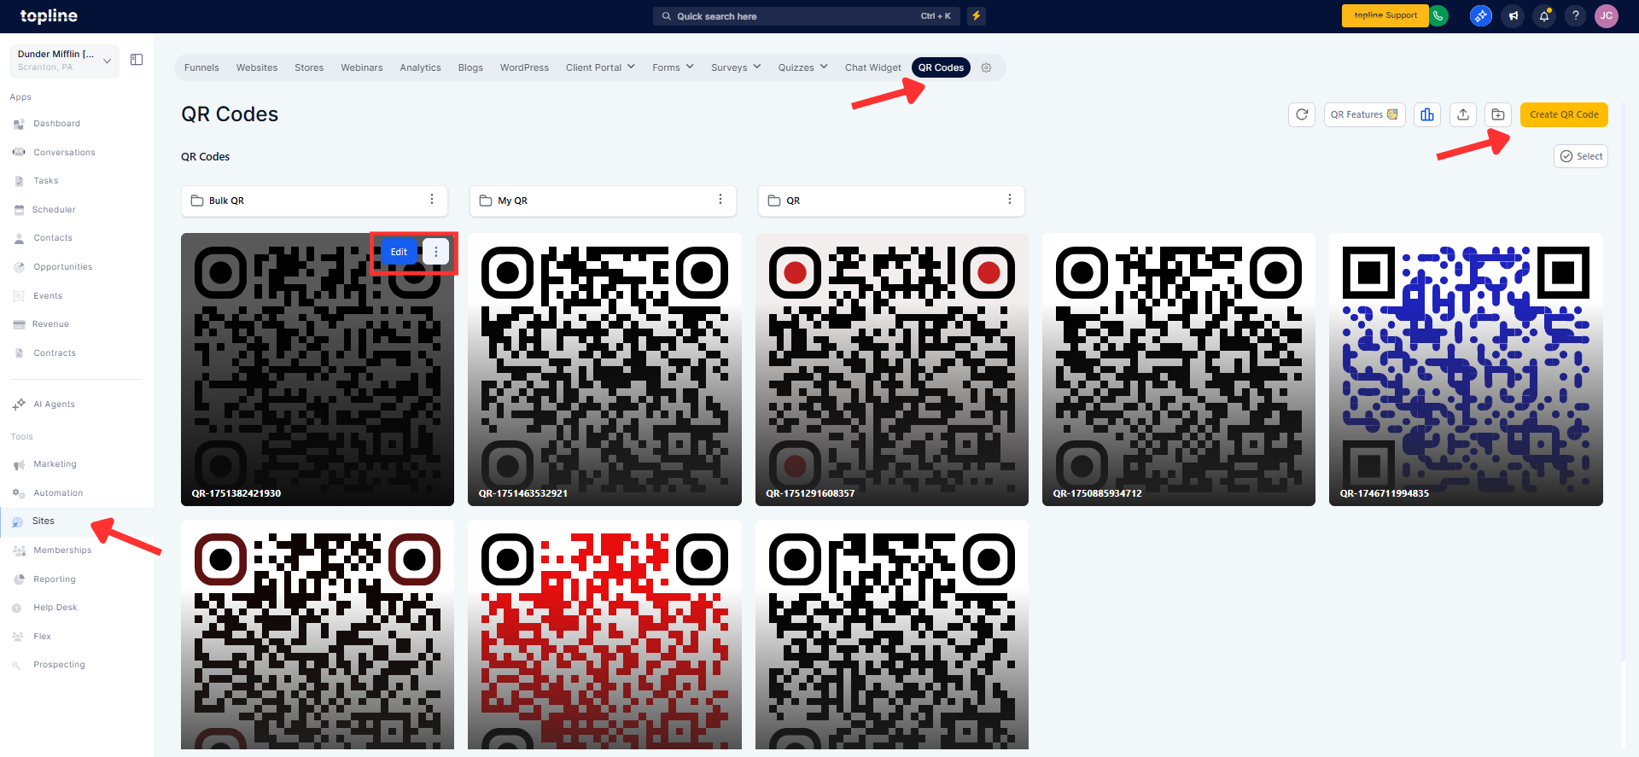Select the QR Codes tab
The image size is (1639, 757).
pyautogui.click(x=941, y=67)
